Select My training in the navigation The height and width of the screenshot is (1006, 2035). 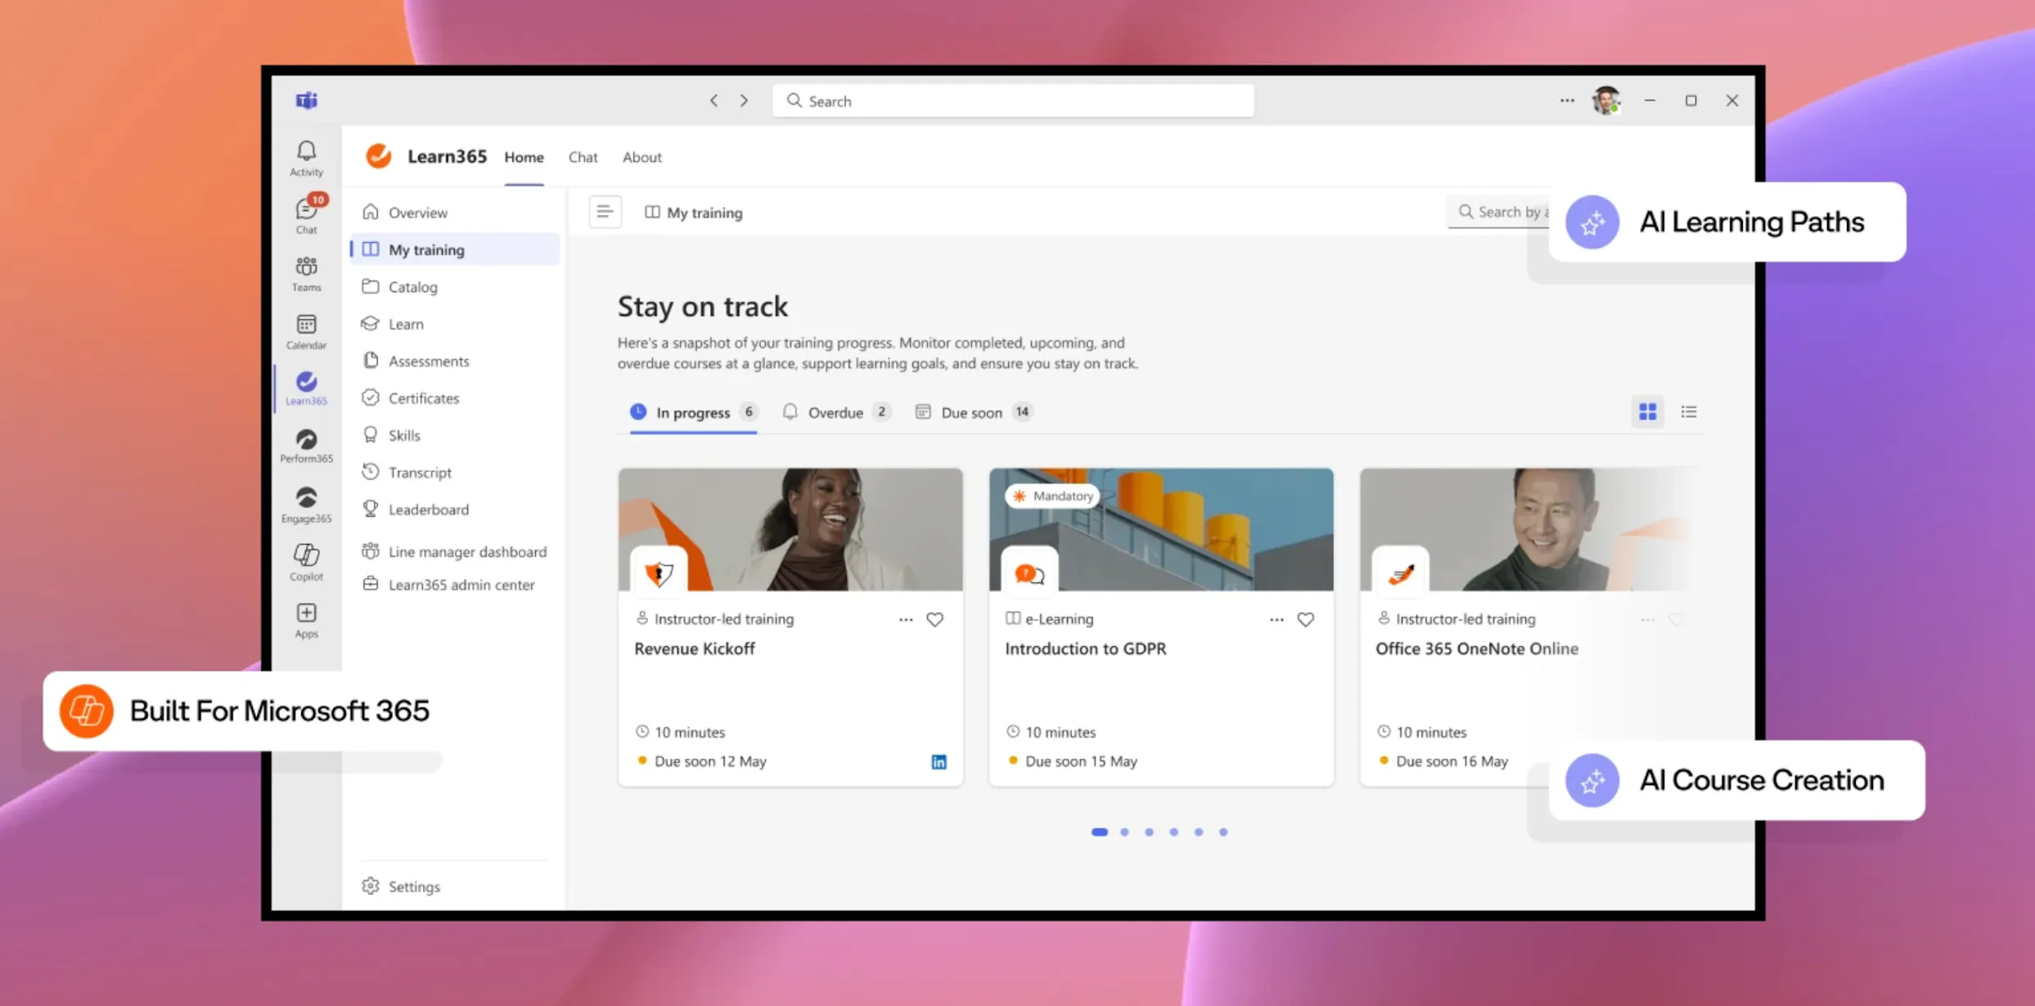point(454,249)
